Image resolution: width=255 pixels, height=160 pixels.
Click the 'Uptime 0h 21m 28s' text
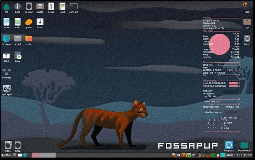pyautogui.click(x=213, y=28)
